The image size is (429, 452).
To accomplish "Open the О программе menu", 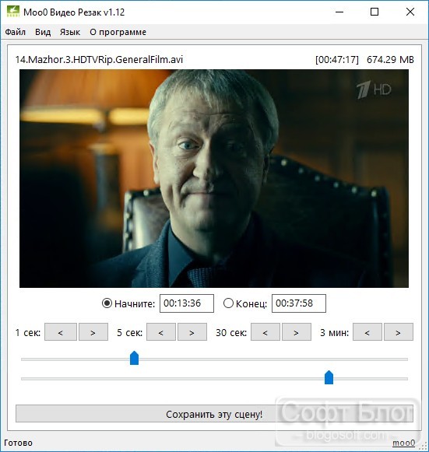I will [x=118, y=32].
